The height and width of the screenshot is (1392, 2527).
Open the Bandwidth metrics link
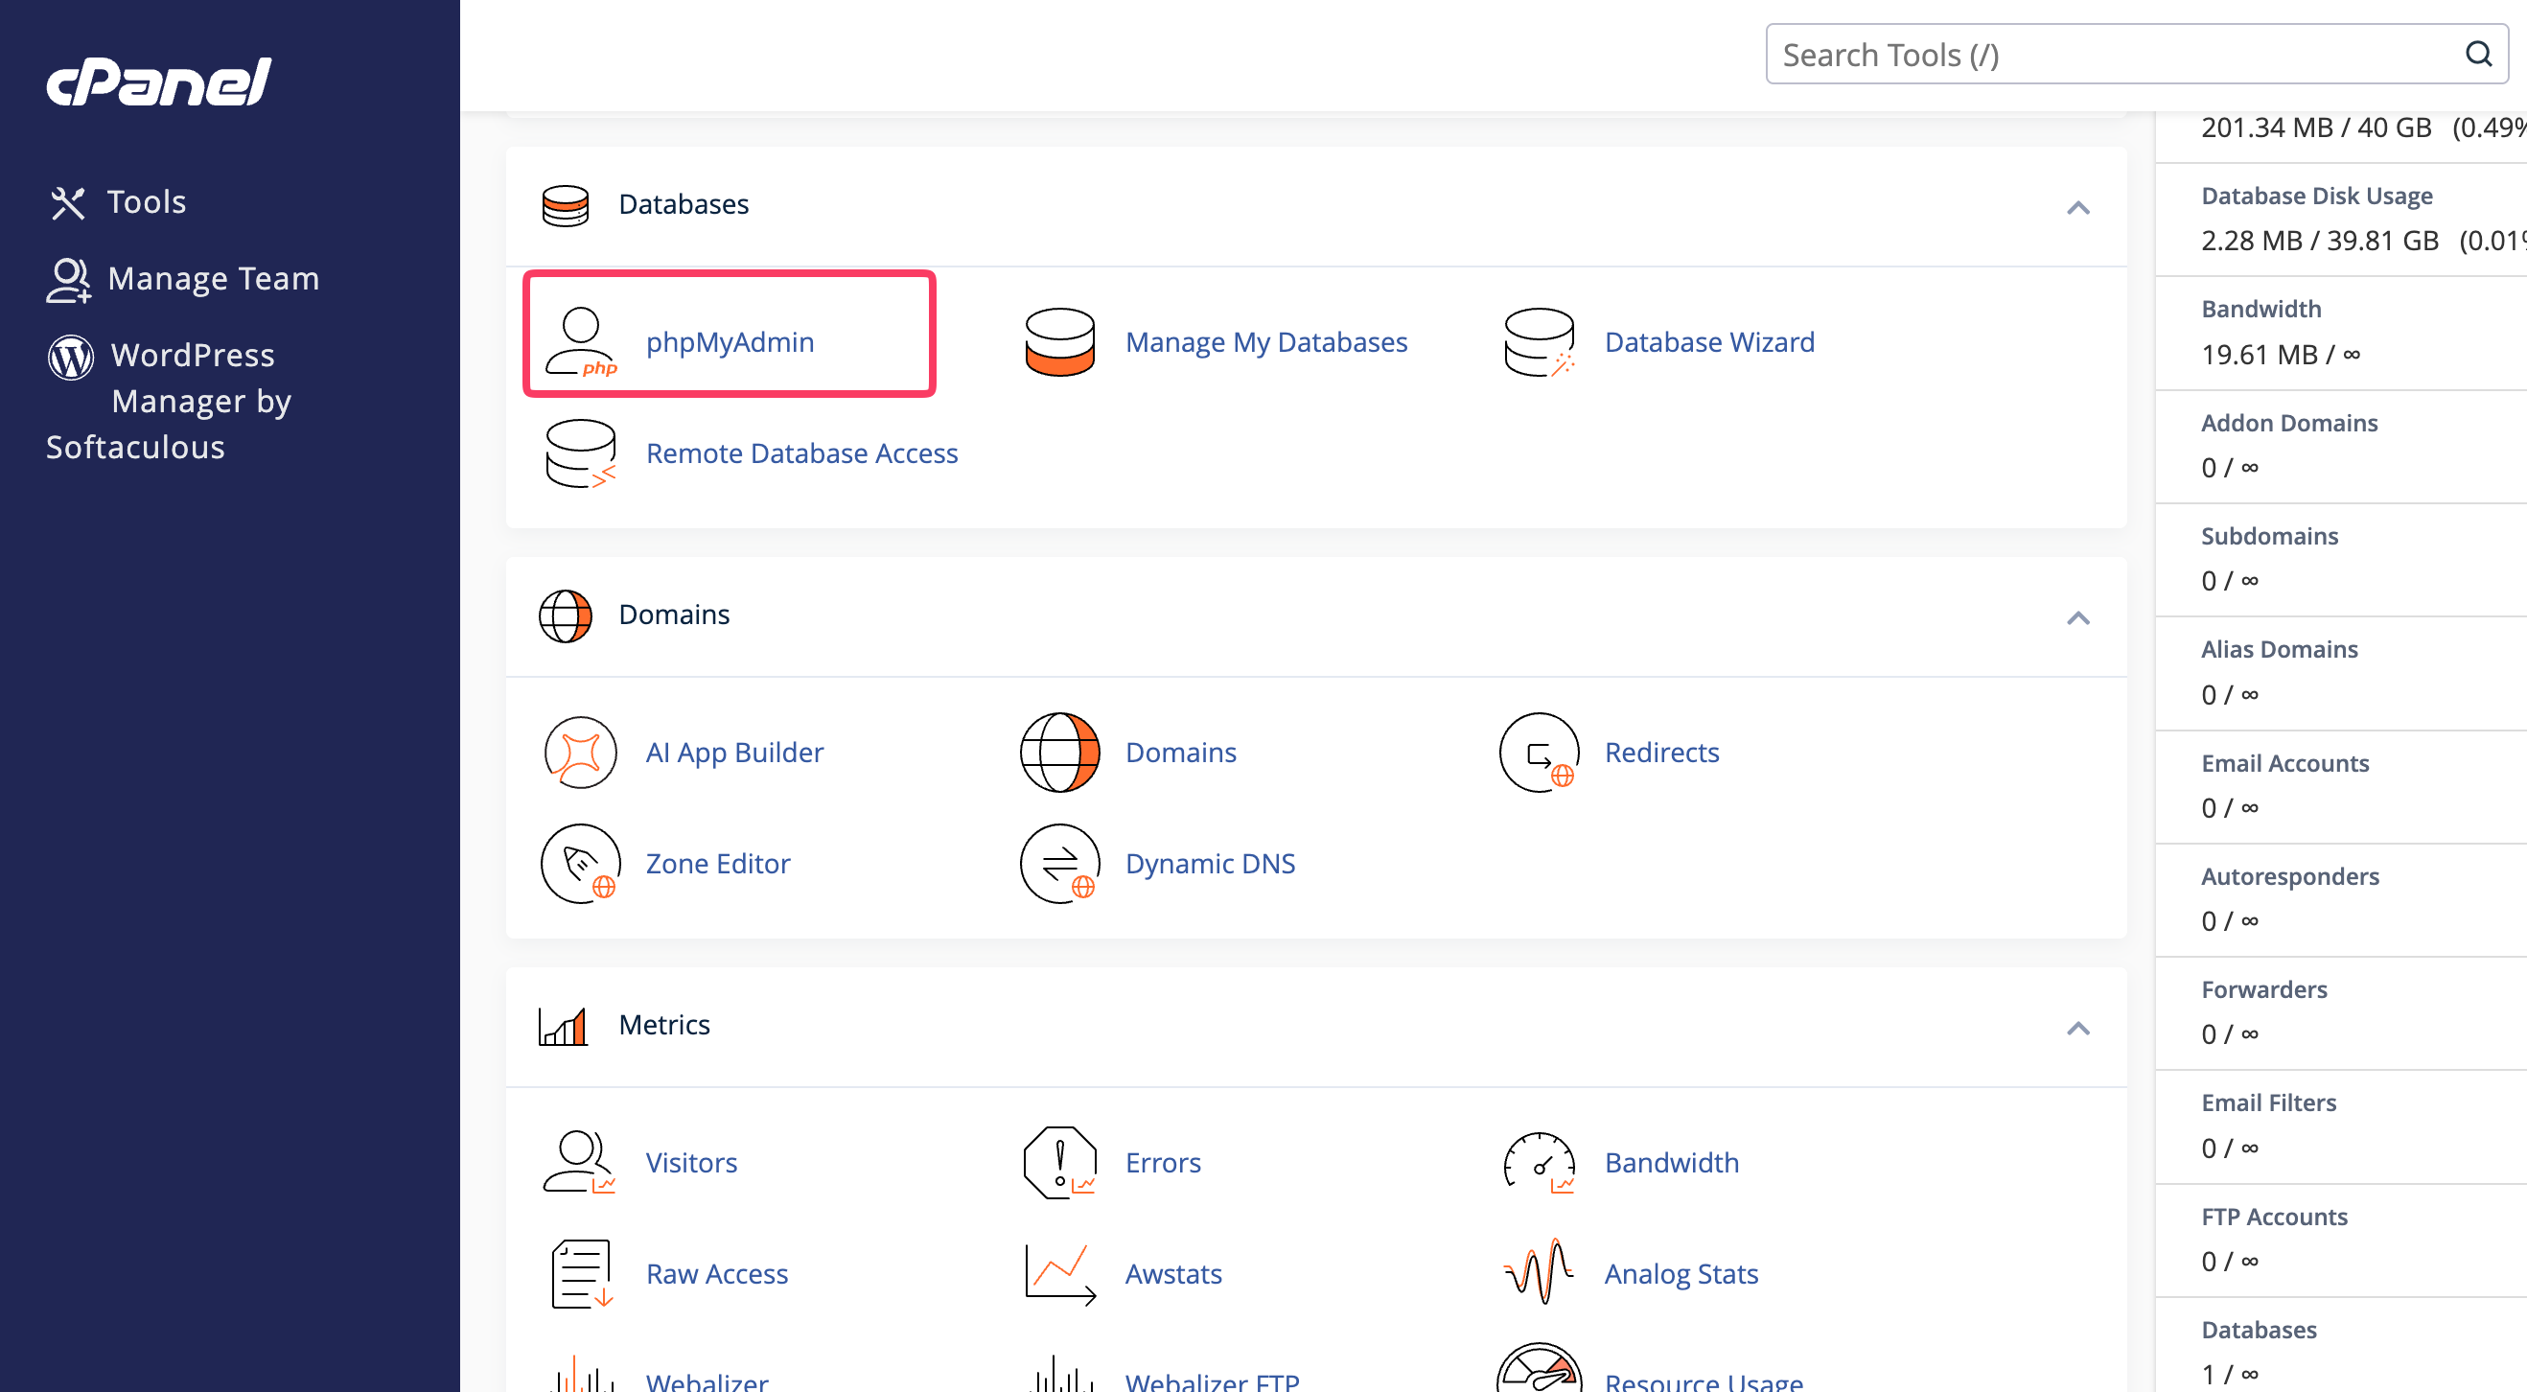pyautogui.click(x=1673, y=1163)
